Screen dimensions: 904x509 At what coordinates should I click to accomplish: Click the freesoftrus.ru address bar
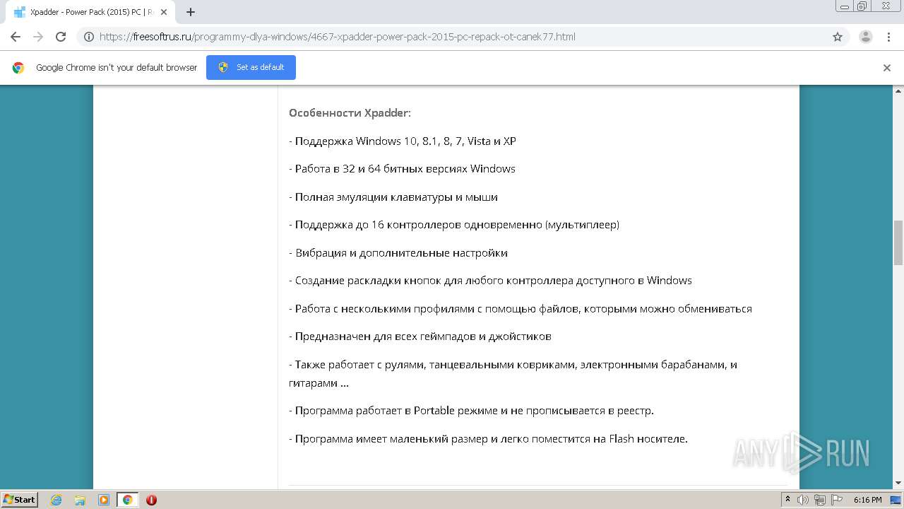[x=452, y=37]
